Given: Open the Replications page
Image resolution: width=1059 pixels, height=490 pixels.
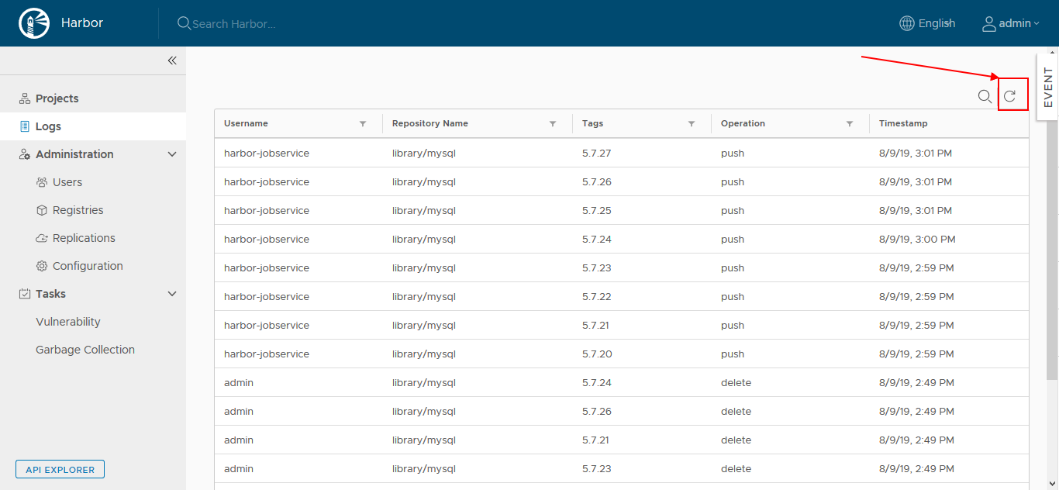Looking at the screenshot, I should 84,237.
